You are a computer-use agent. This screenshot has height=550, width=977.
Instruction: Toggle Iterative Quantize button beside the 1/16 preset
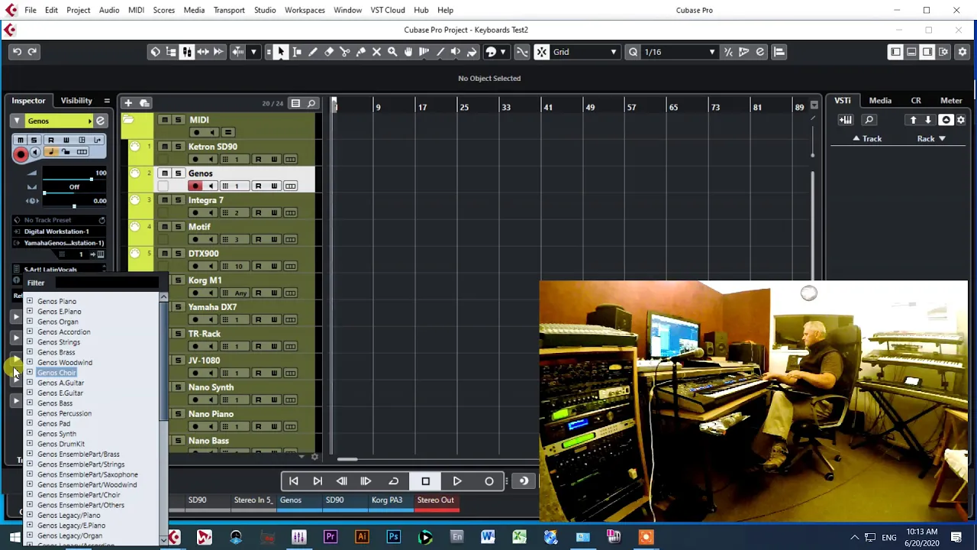[728, 52]
